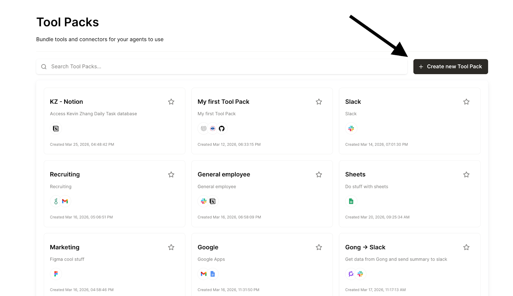
Task: Click the Slack icon in General employee card
Action: (204, 201)
